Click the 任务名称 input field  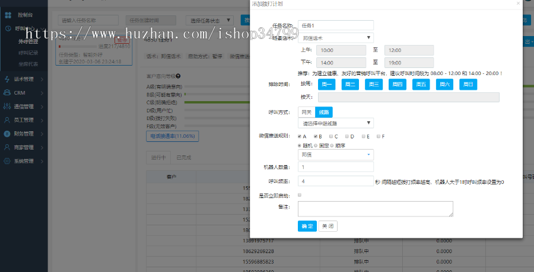point(335,25)
